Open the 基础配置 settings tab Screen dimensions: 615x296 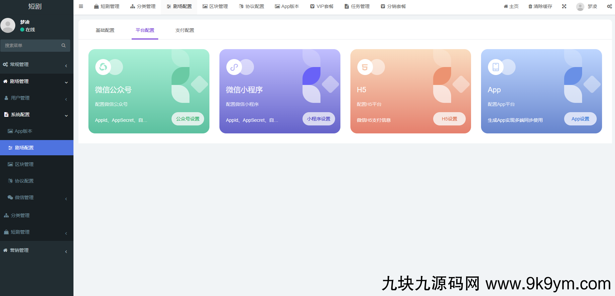[x=105, y=30]
